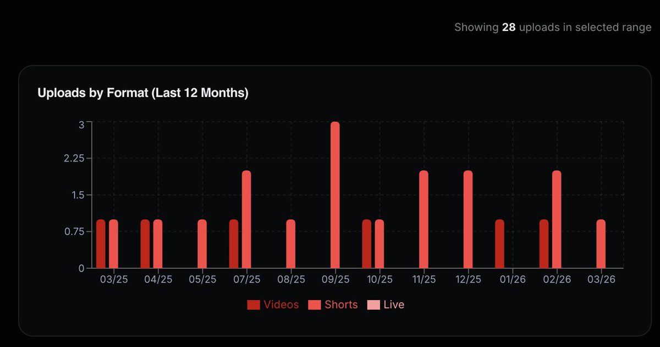Click the y-axis value 3
Screen dimensions: 660x347
coord(81,124)
